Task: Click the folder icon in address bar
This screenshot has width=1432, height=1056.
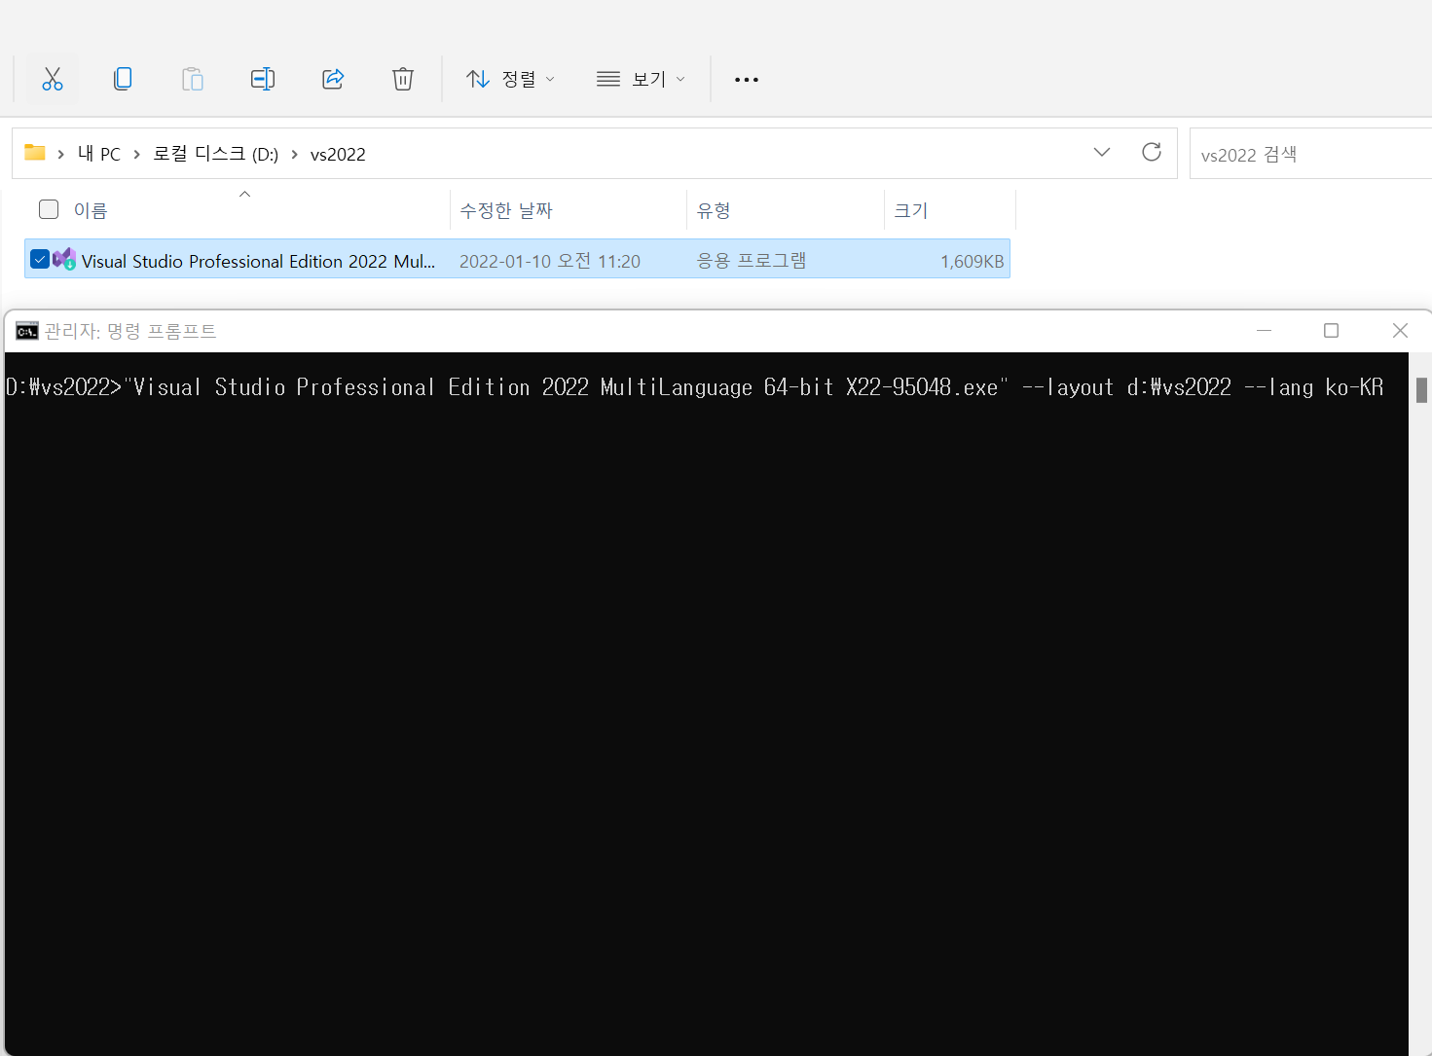Action: [35, 153]
